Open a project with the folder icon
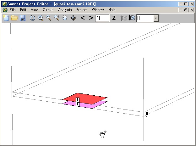Screen dimensions: 196x146 point(14,18)
